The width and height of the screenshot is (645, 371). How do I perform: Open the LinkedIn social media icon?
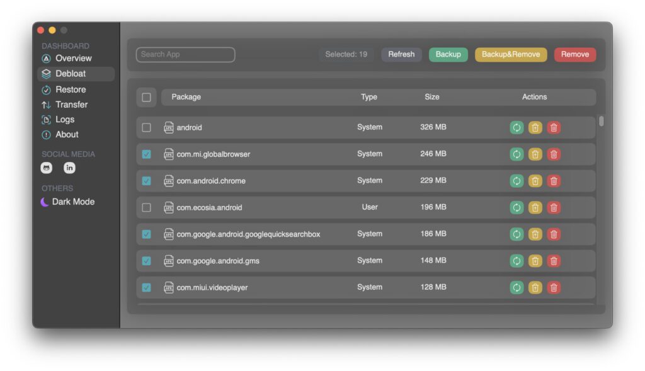pyautogui.click(x=69, y=168)
